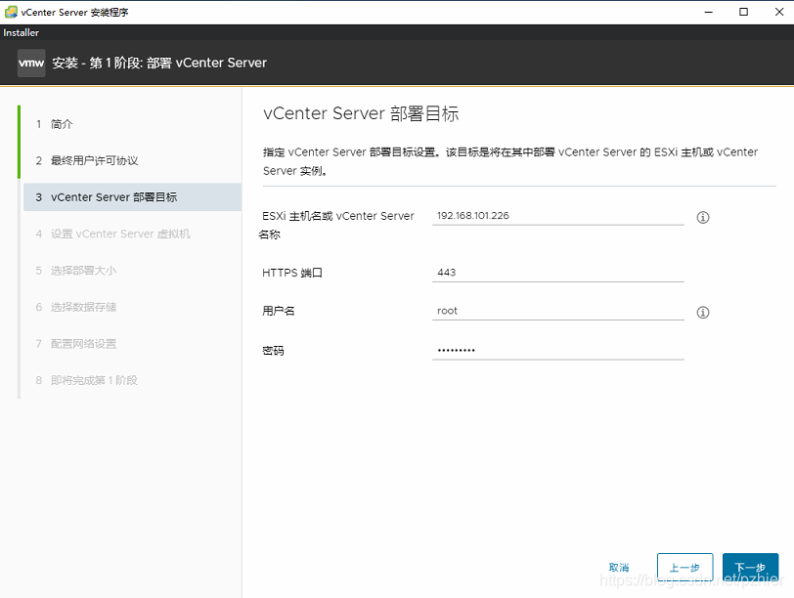Go to step 2 最终用户许可协议
The image size is (794, 598).
pyautogui.click(x=87, y=160)
